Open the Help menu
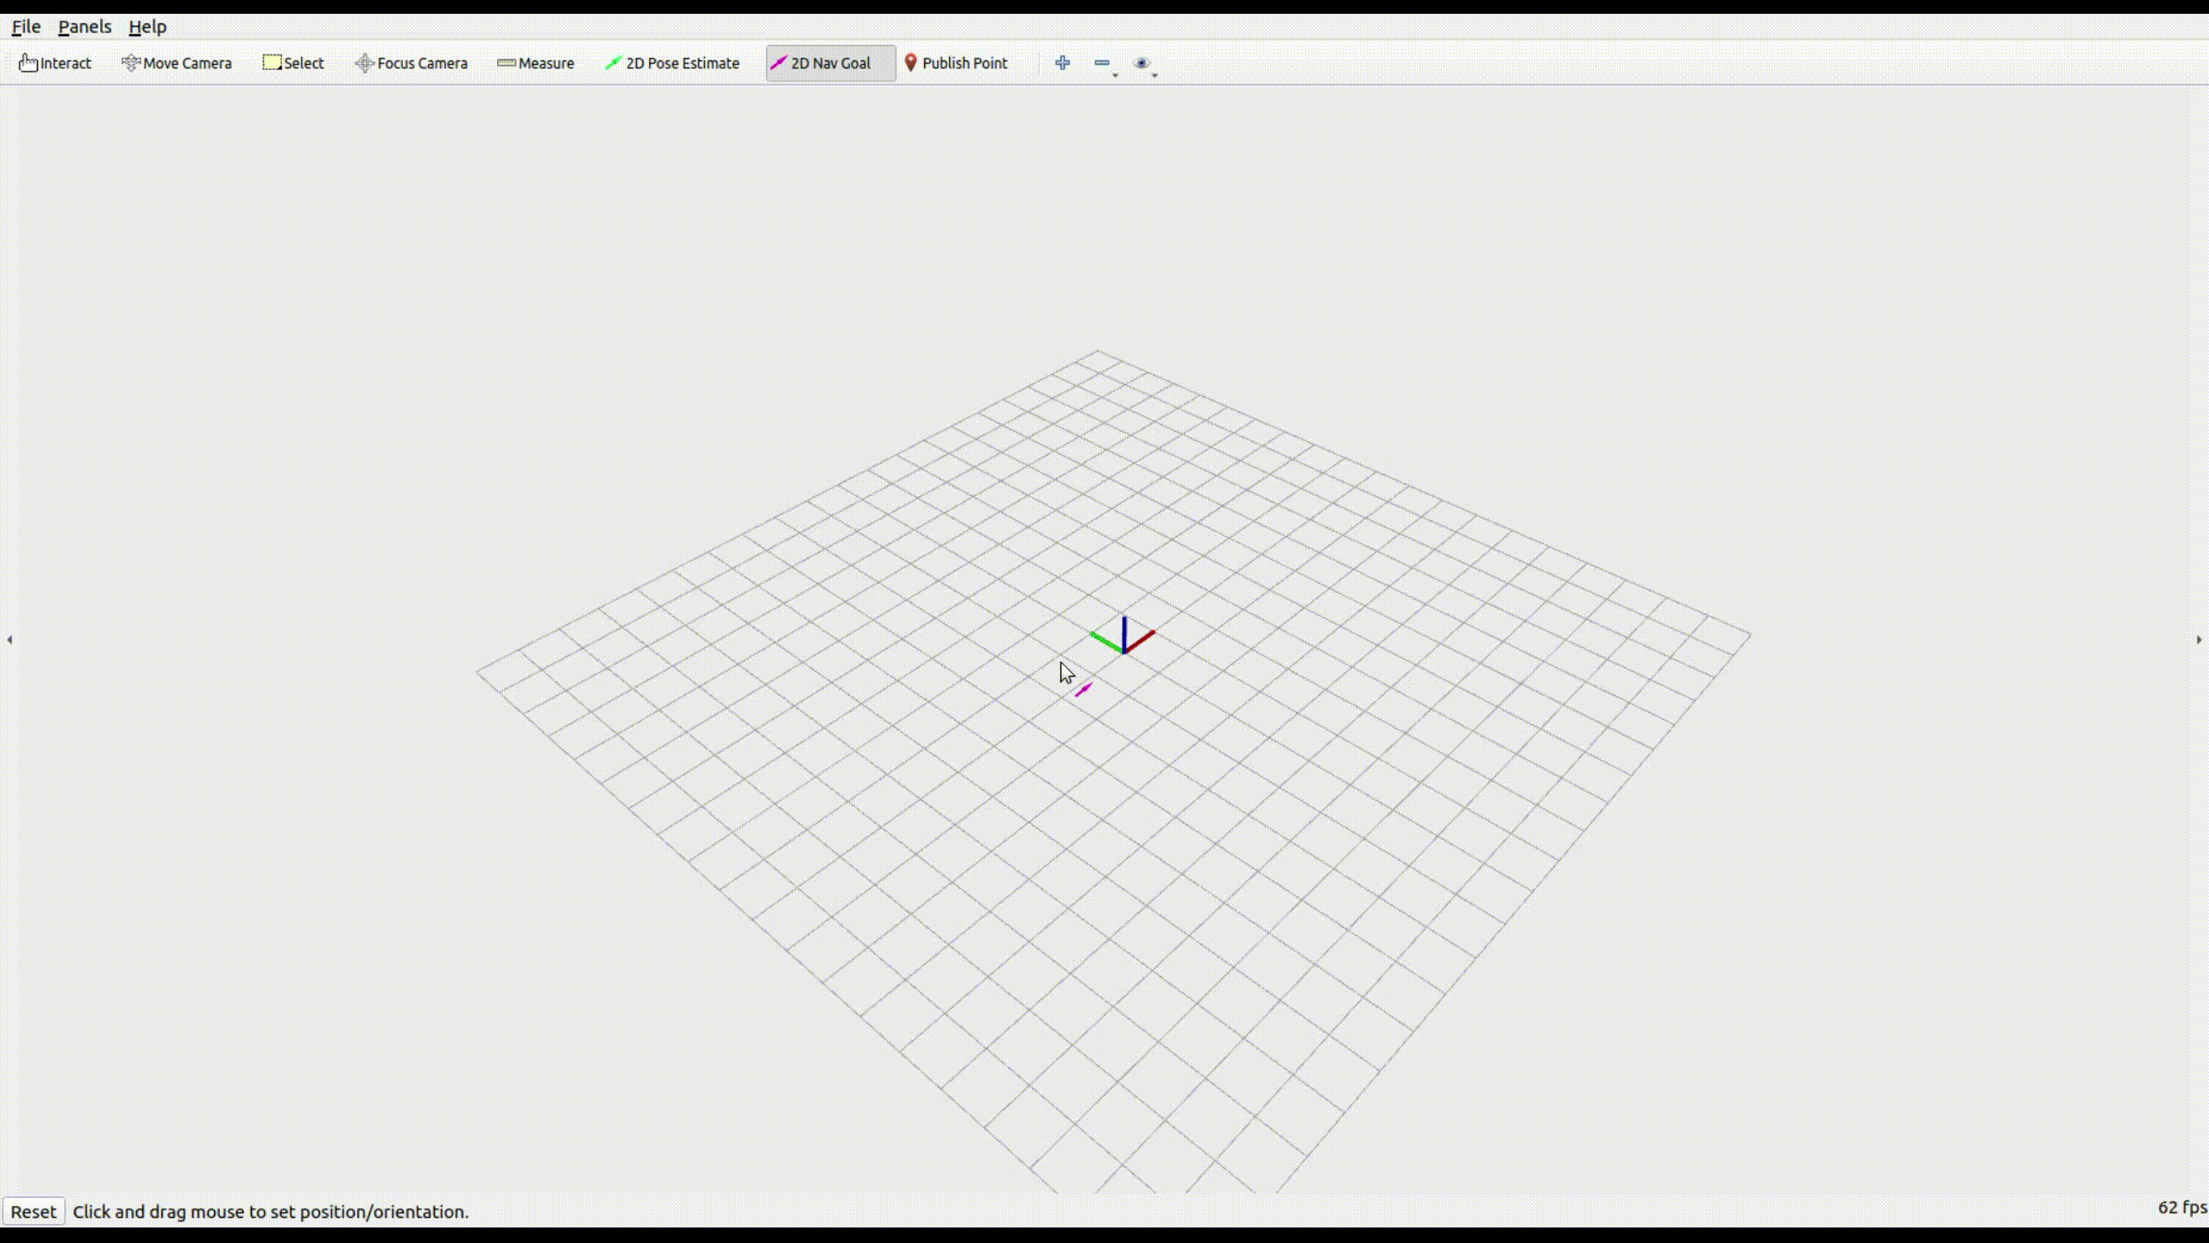Screen dimensions: 2209x1243 pos(148,27)
